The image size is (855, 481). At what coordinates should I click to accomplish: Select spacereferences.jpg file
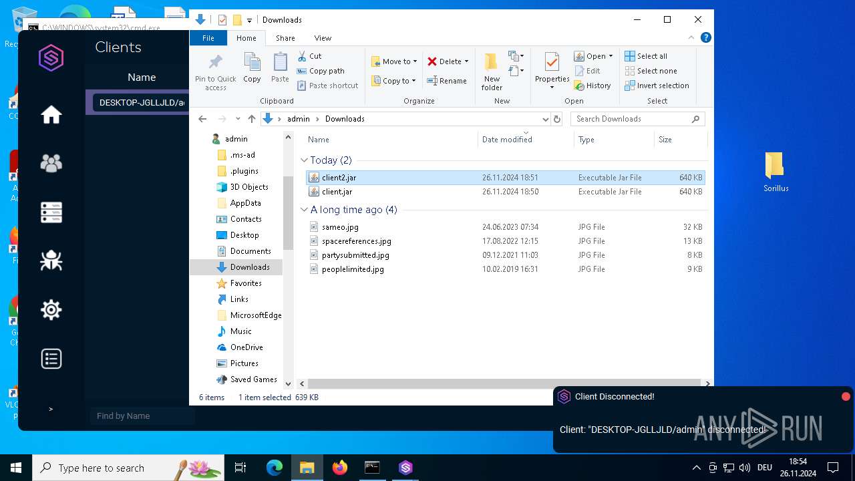click(x=505, y=241)
